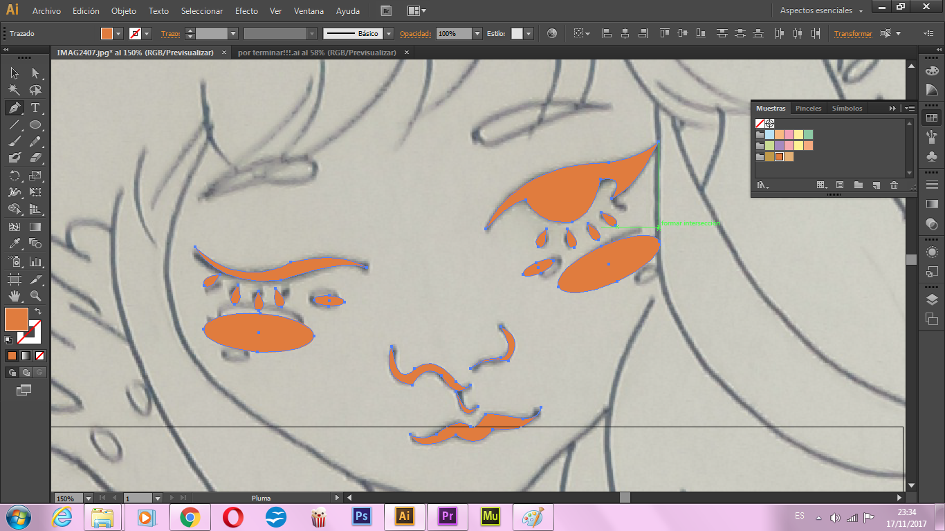Open Photoshop from the taskbar

[363, 516]
